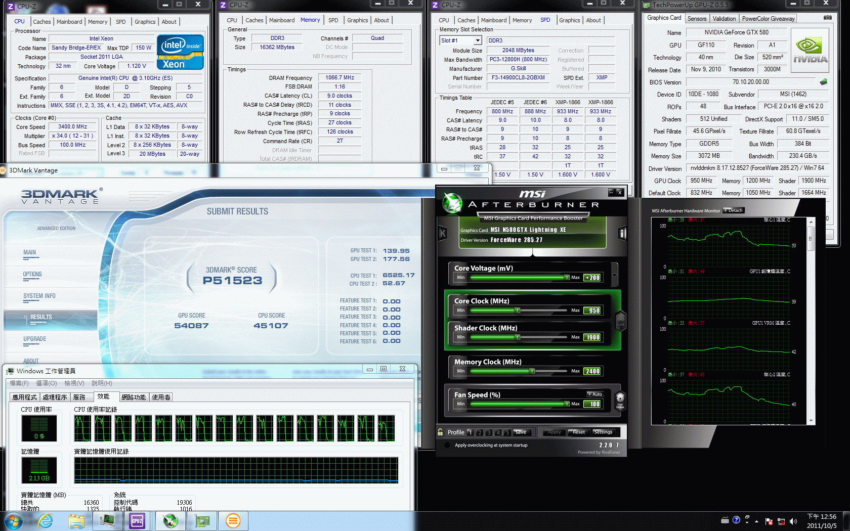Open the Task Manager 檢視(V) menu
Screen dimensions: 850x531
point(74,383)
